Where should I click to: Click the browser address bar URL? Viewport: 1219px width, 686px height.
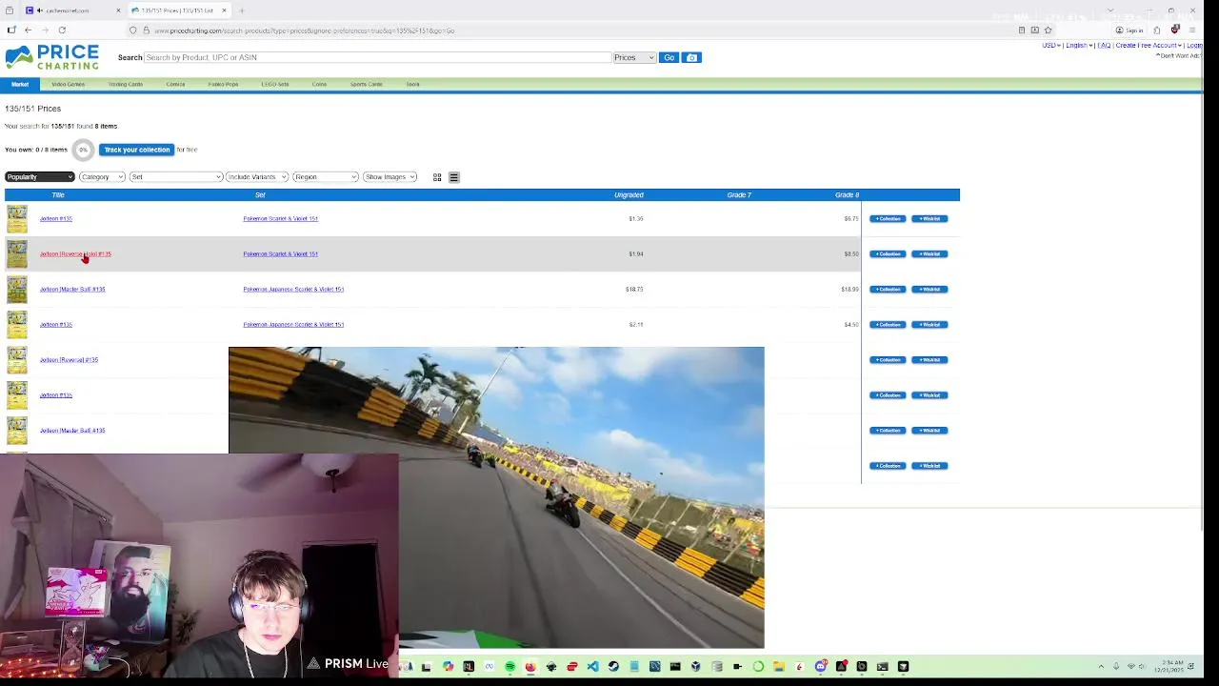(x=304, y=30)
